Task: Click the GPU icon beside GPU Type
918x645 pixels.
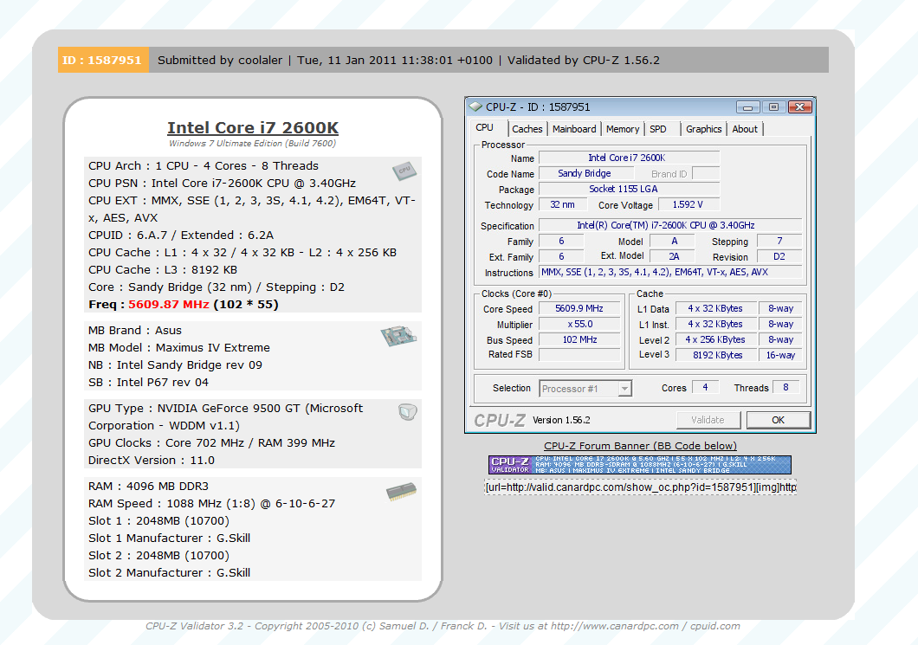Action: click(x=408, y=411)
